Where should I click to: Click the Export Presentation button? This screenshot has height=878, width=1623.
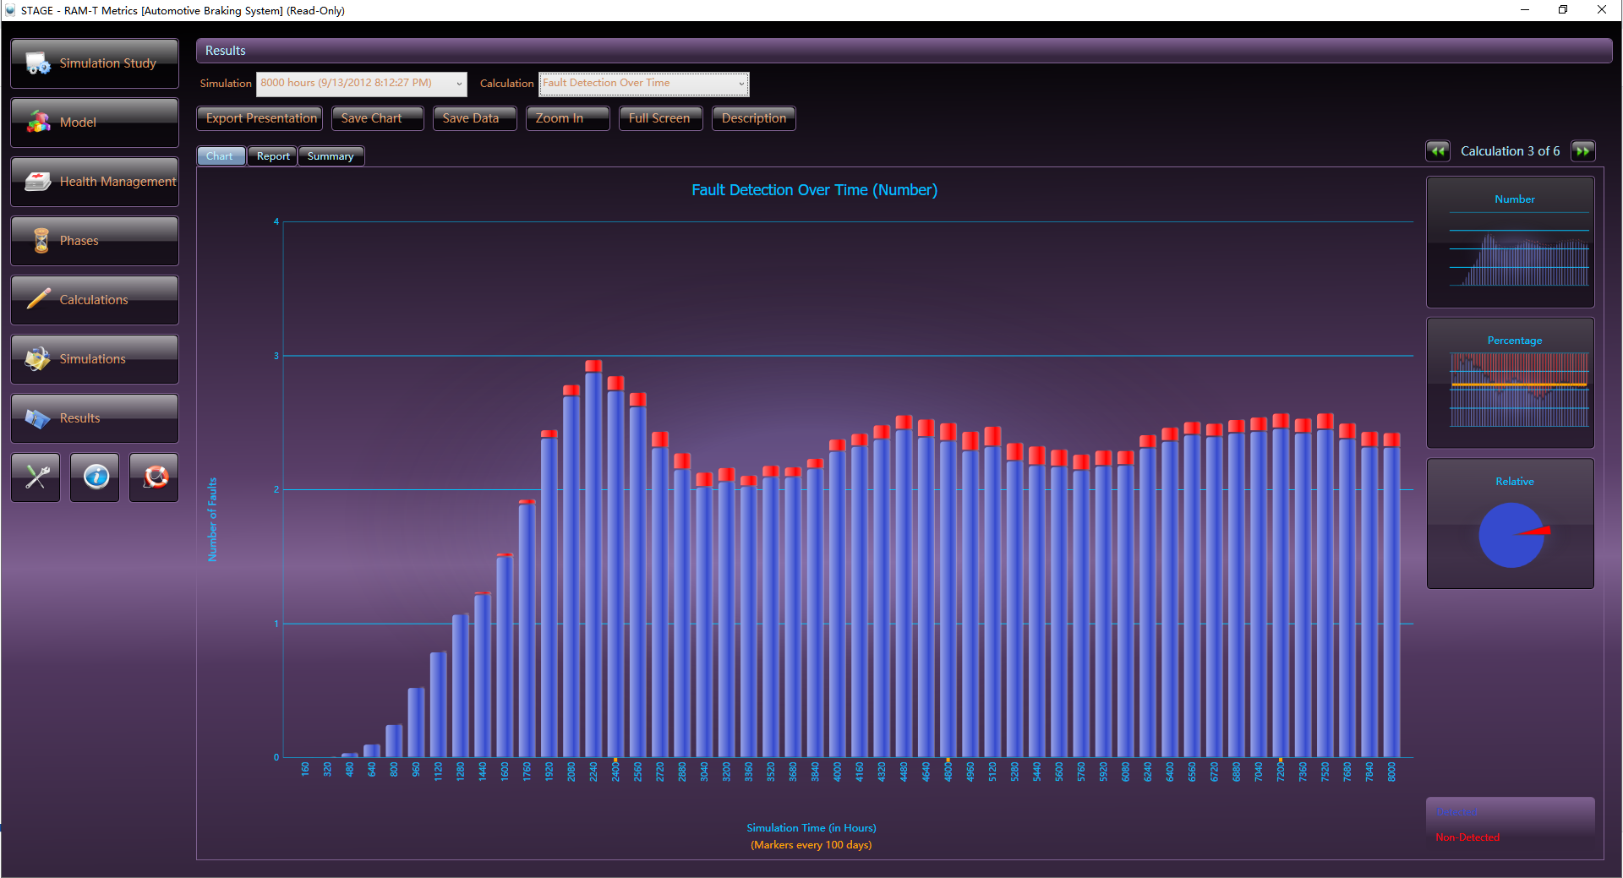tap(260, 118)
